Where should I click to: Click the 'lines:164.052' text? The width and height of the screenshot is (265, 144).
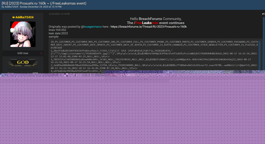[x=58, y=30]
